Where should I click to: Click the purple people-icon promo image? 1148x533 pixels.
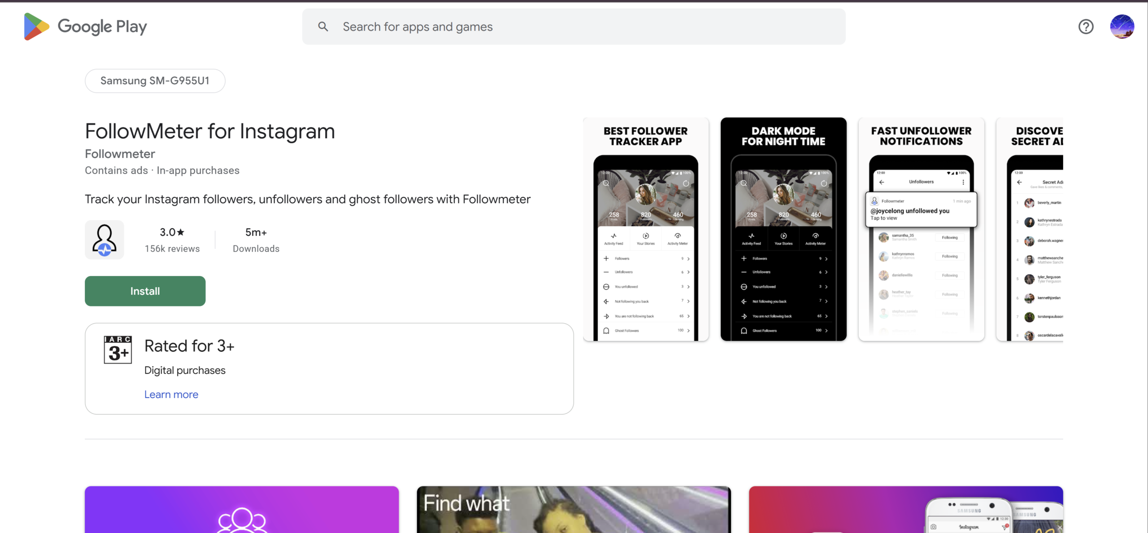pos(242,510)
